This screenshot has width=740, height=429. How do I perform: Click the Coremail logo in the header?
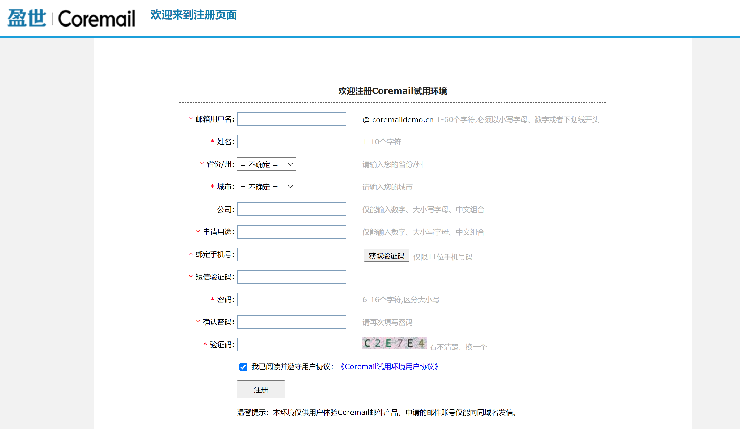(x=71, y=18)
